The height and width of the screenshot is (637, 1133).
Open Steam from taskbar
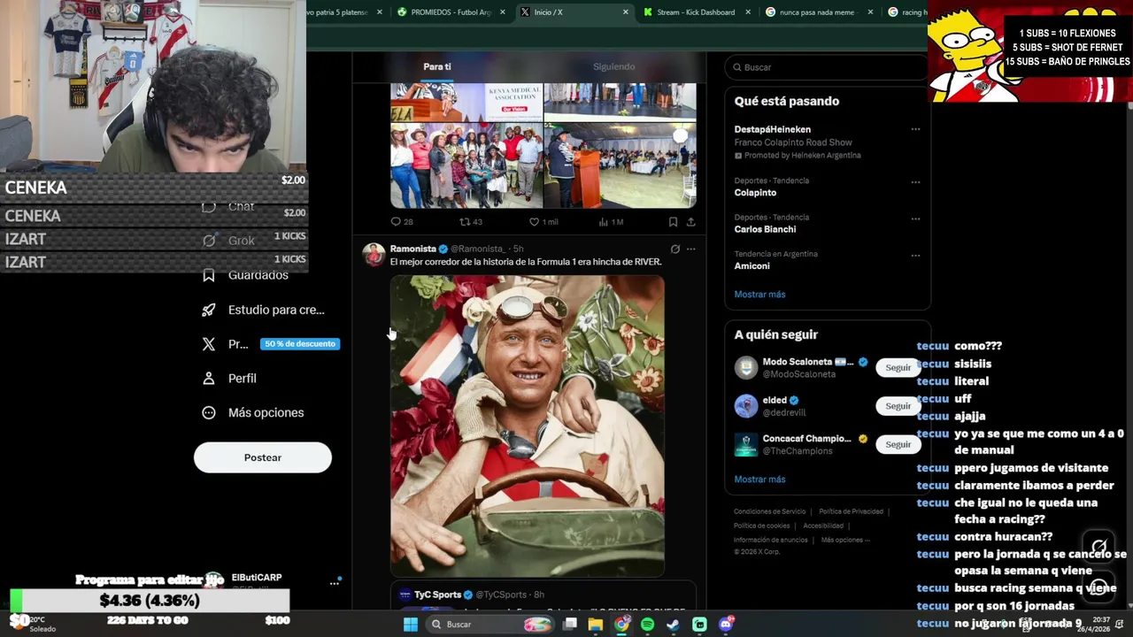point(673,624)
